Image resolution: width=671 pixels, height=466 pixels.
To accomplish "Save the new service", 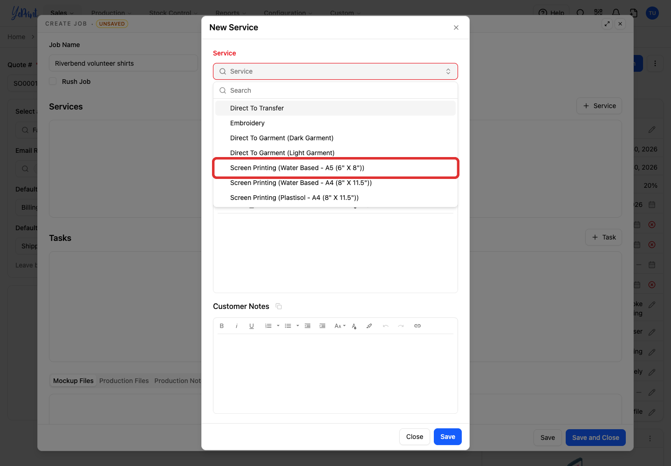I will tap(448, 437).
